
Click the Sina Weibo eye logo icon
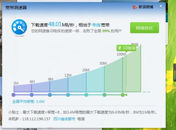pos(134,7)
